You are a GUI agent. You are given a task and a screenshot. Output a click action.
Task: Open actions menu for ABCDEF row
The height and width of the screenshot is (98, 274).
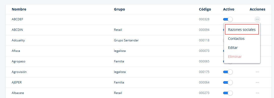coord(257,19)
